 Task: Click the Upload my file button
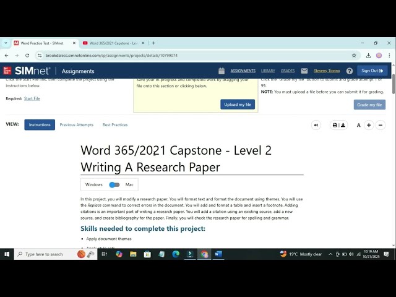point(238,105)
